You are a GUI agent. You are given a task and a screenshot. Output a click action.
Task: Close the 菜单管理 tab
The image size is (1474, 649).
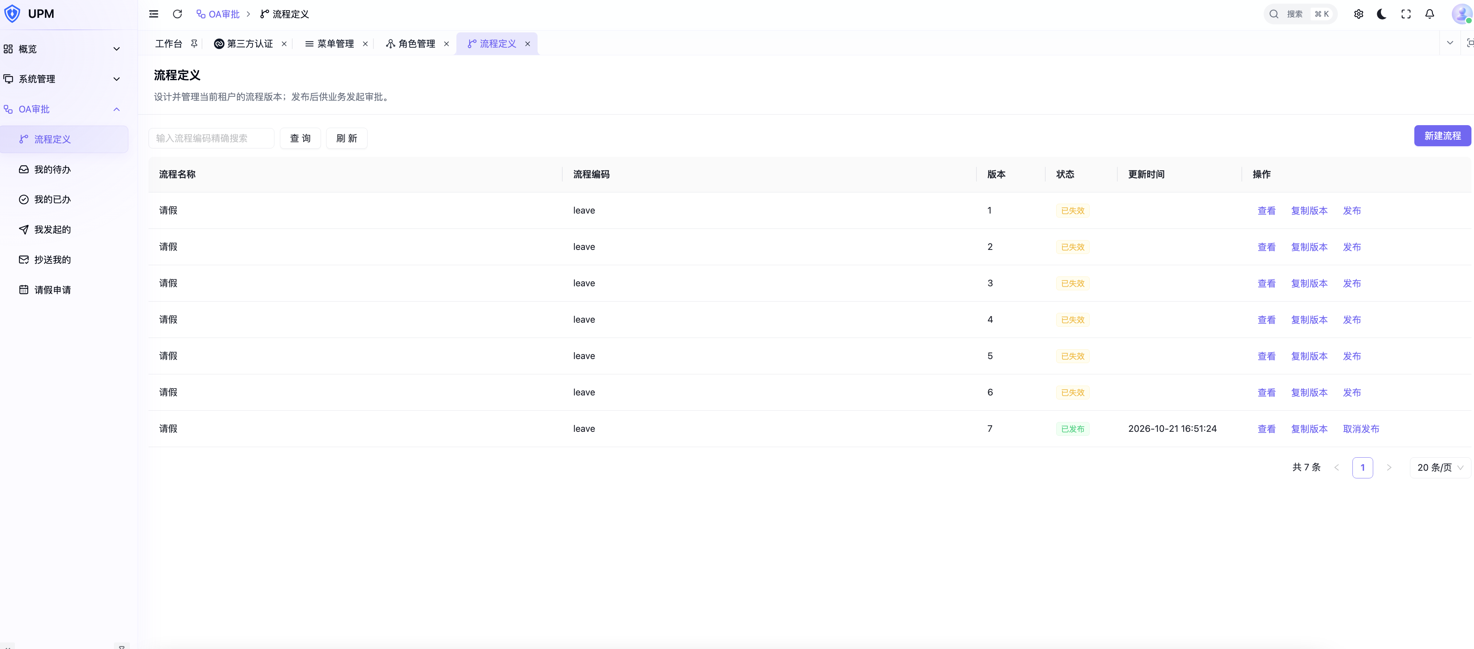point(365,43)
